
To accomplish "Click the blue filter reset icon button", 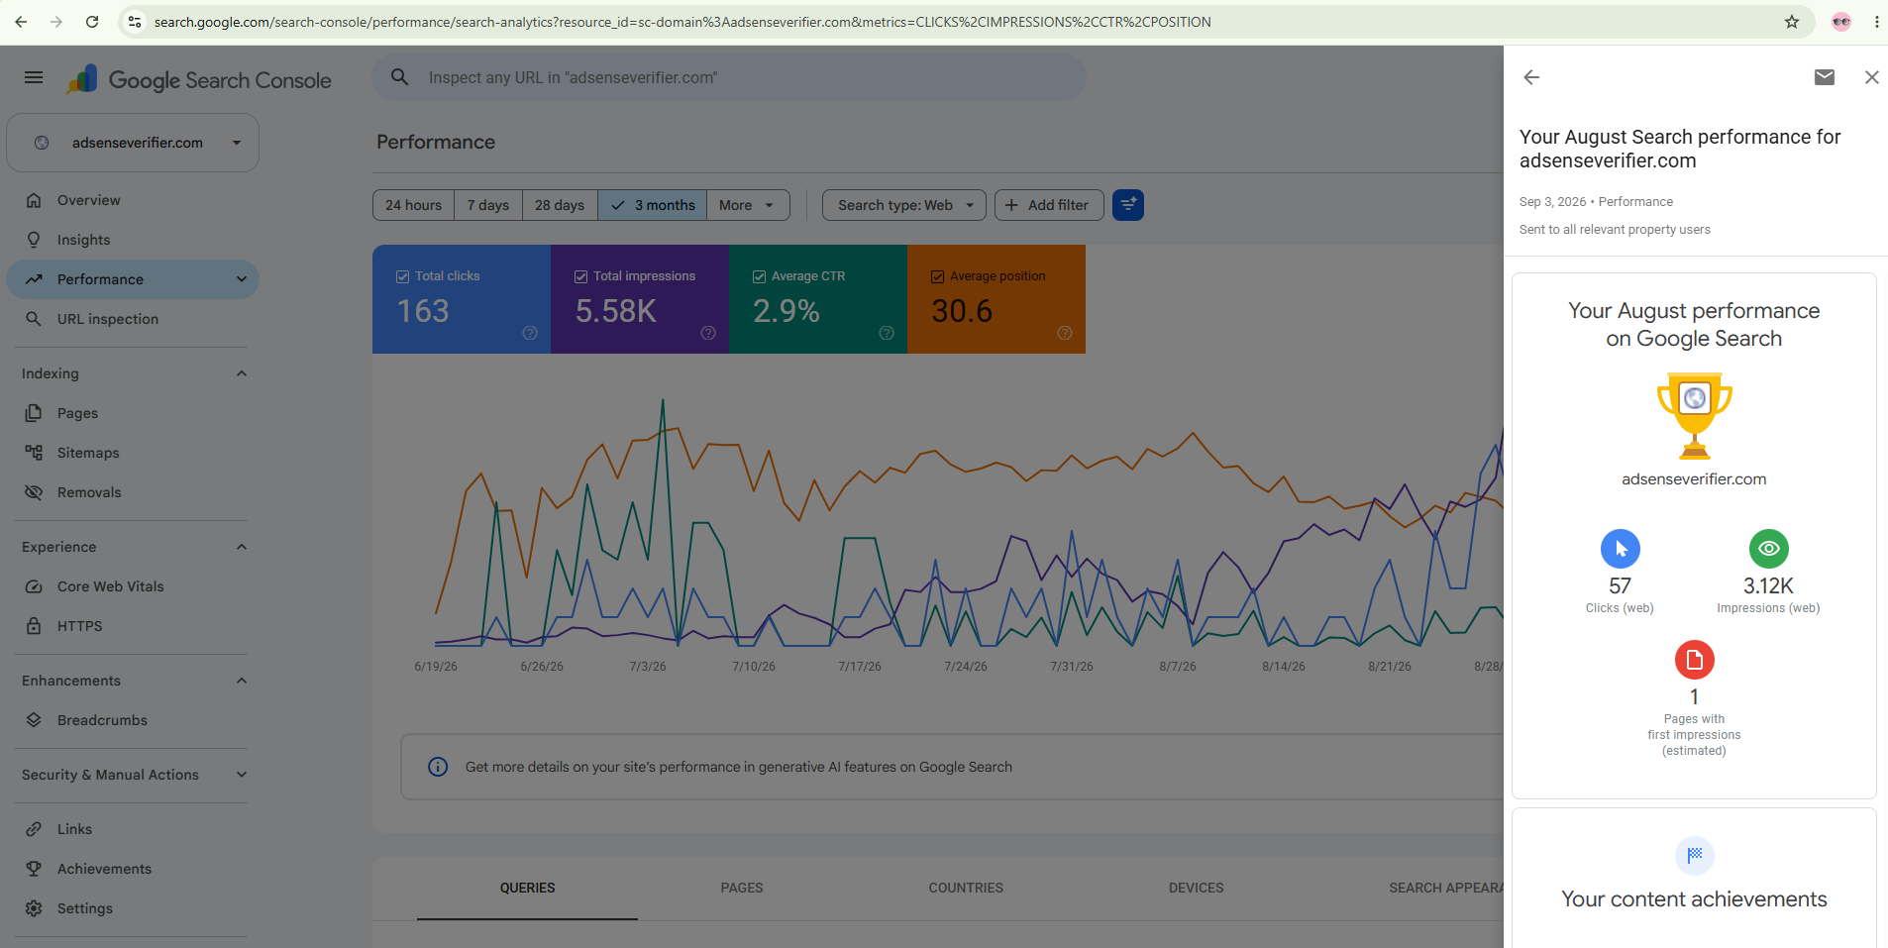I will [x=1128, y=205].
